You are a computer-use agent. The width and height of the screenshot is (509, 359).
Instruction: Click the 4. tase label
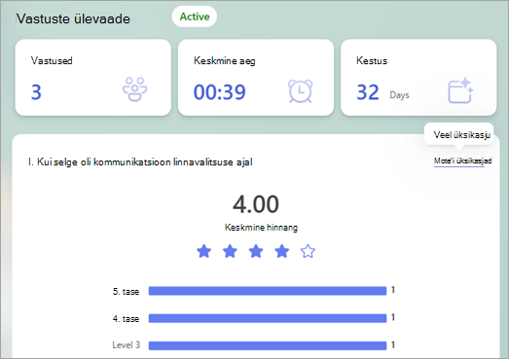click(126, 319)
